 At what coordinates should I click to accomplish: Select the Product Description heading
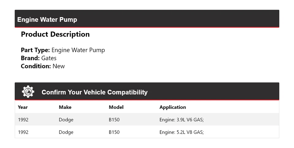(55, 35)
